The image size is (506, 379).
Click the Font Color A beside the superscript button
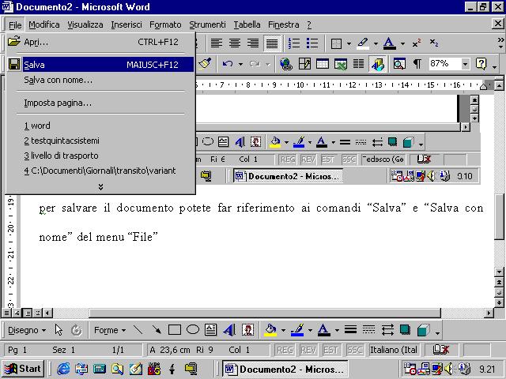(389, 43)
